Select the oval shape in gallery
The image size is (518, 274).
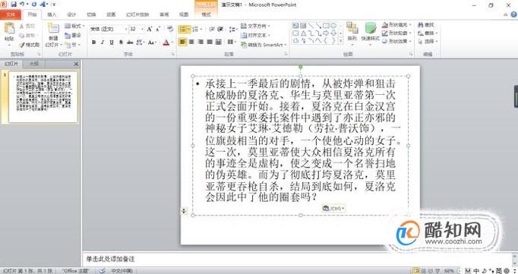tap(333, 26)
